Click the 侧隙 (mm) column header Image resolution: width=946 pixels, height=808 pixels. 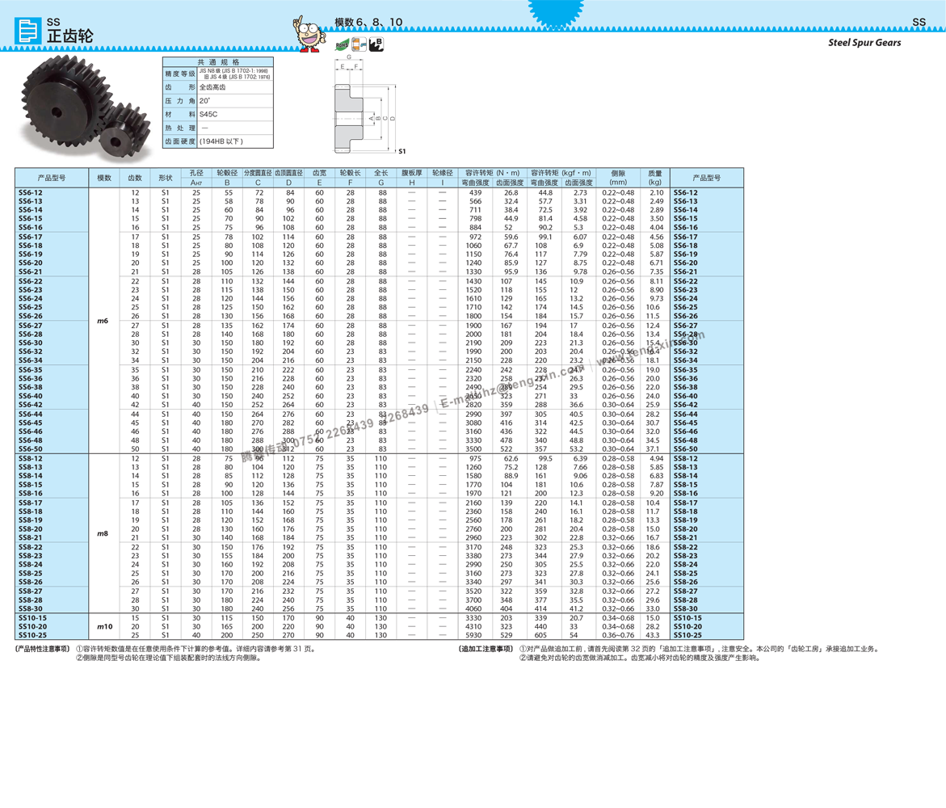click(x=618, y=178)
